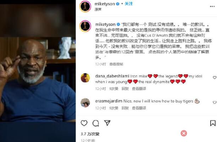Viewport: 217px width, 142px height.
Task: Click 关注 to follow miketyson
Action: pyautogui.click(x=129, y=4)
